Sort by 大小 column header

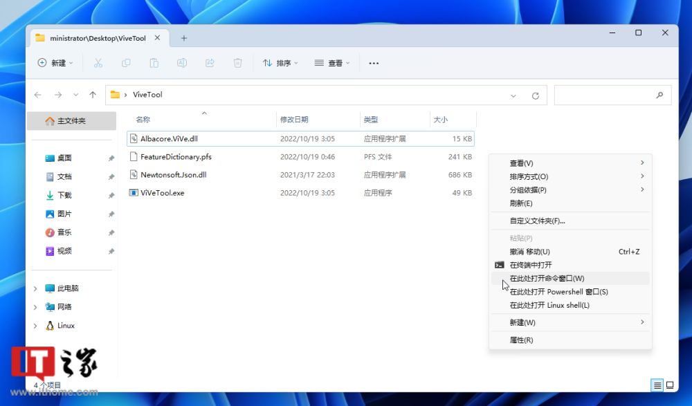click(440, 120)
